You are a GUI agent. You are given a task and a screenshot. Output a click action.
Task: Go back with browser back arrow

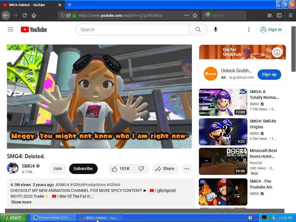pos(6,15)
